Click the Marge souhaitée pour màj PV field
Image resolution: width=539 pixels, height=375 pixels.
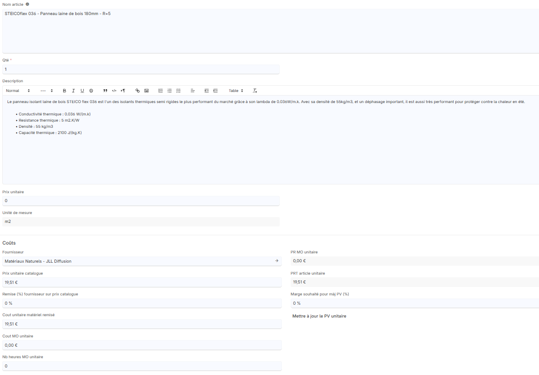(415, 303)
